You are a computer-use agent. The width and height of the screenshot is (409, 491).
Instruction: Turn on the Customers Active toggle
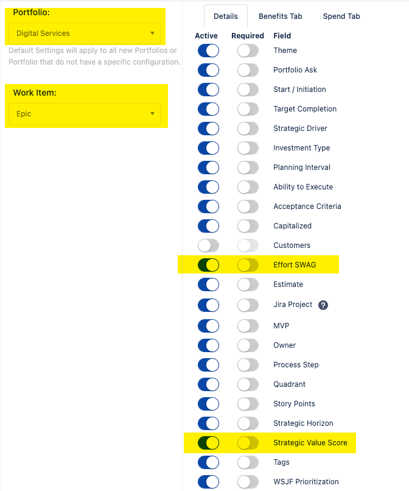coord(208,245)
